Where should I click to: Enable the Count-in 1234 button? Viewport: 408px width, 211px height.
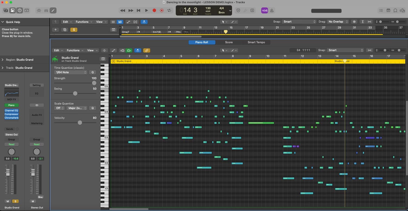tap(264, 10)
